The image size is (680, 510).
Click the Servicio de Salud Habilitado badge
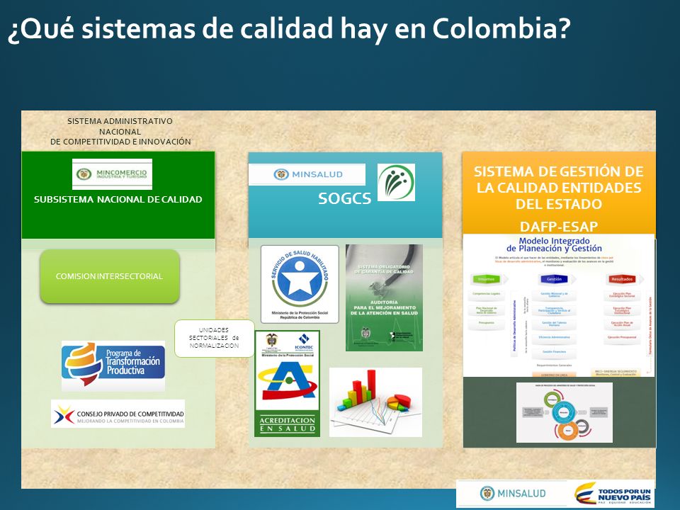pos(300,284)
